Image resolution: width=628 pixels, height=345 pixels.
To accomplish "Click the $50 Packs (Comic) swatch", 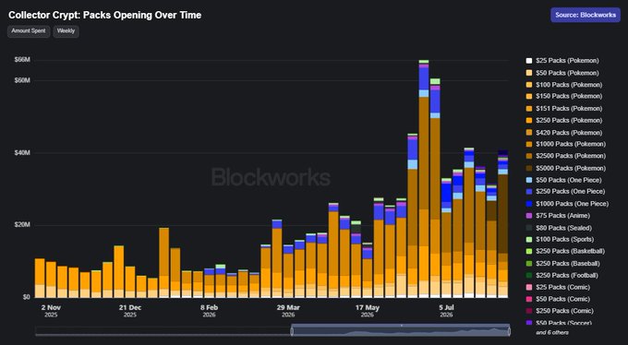I will (x=529, y=299).
